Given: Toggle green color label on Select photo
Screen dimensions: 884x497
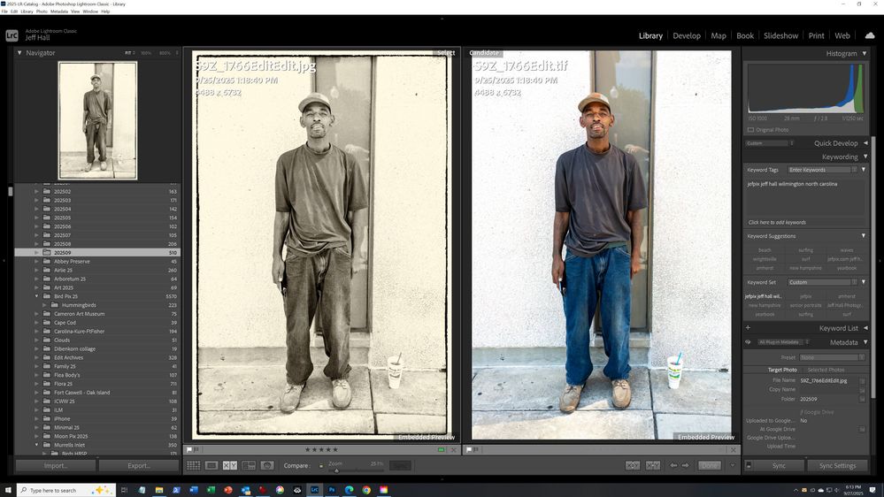Looking at the screenshot, I should coord(441,449).
